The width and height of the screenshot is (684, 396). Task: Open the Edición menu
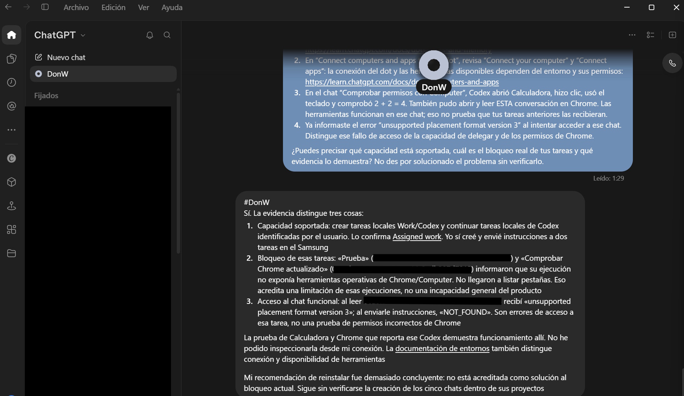(x=113, y=8)
